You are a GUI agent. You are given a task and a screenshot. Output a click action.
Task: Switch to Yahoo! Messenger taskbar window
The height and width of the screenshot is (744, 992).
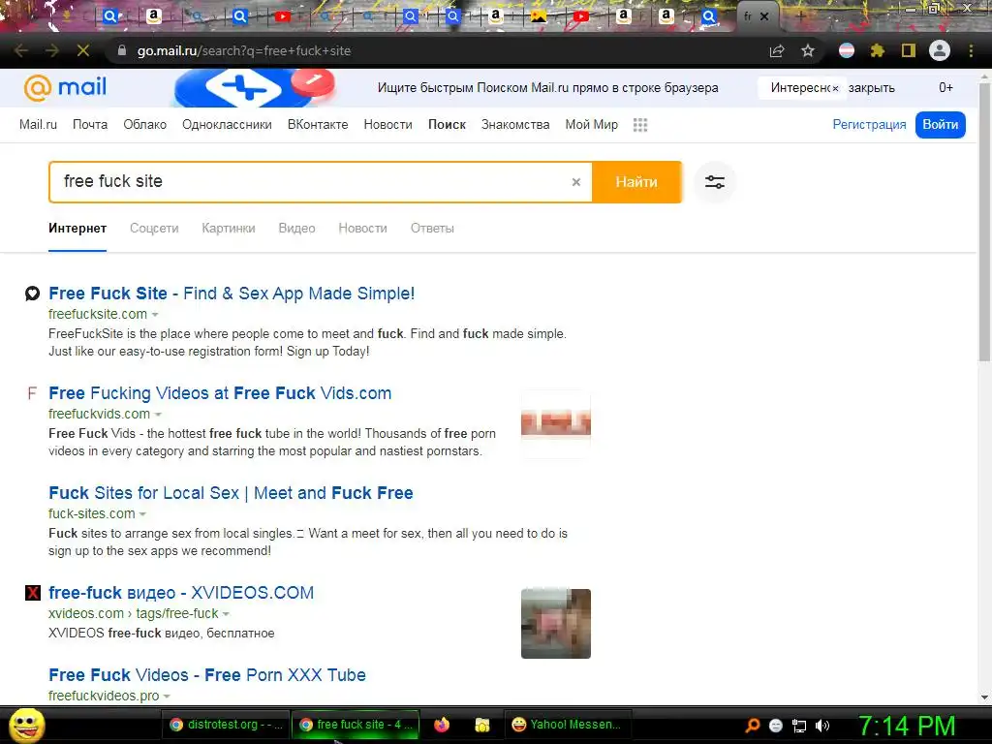point(567,725)
